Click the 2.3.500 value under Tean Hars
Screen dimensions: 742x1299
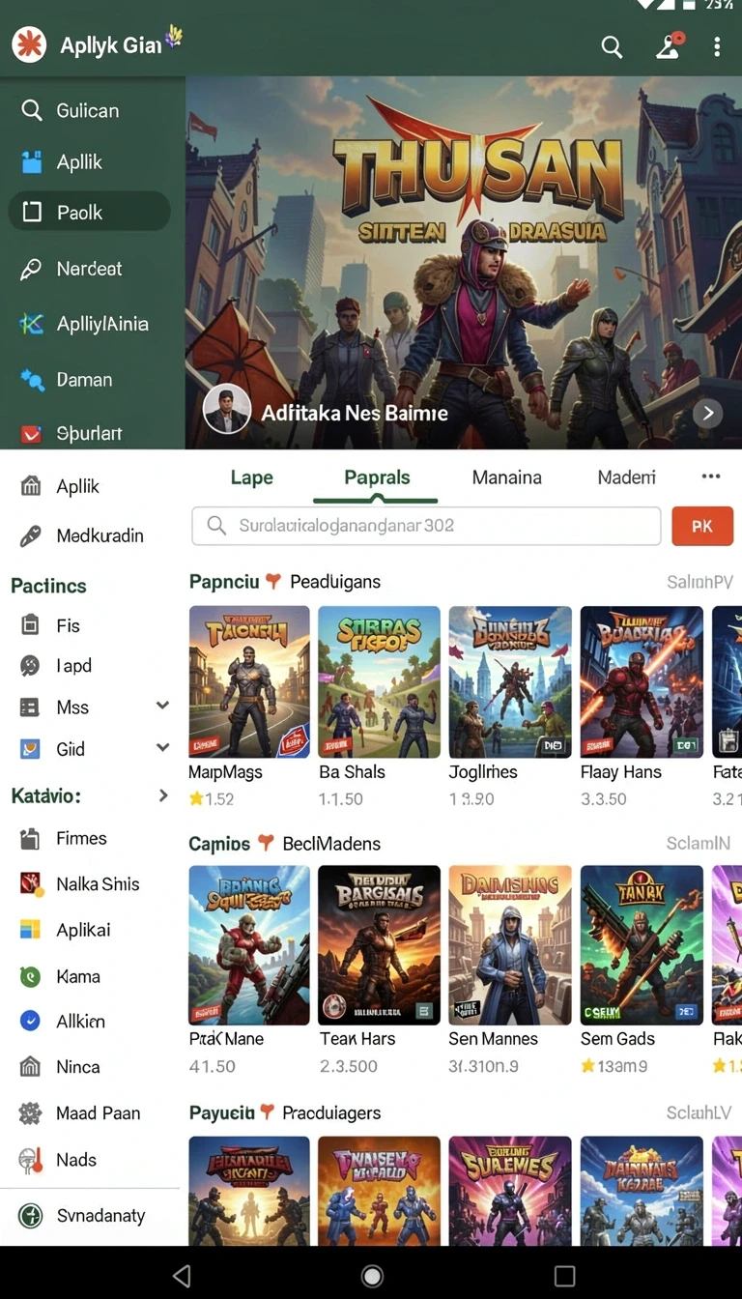(349, 1066)
